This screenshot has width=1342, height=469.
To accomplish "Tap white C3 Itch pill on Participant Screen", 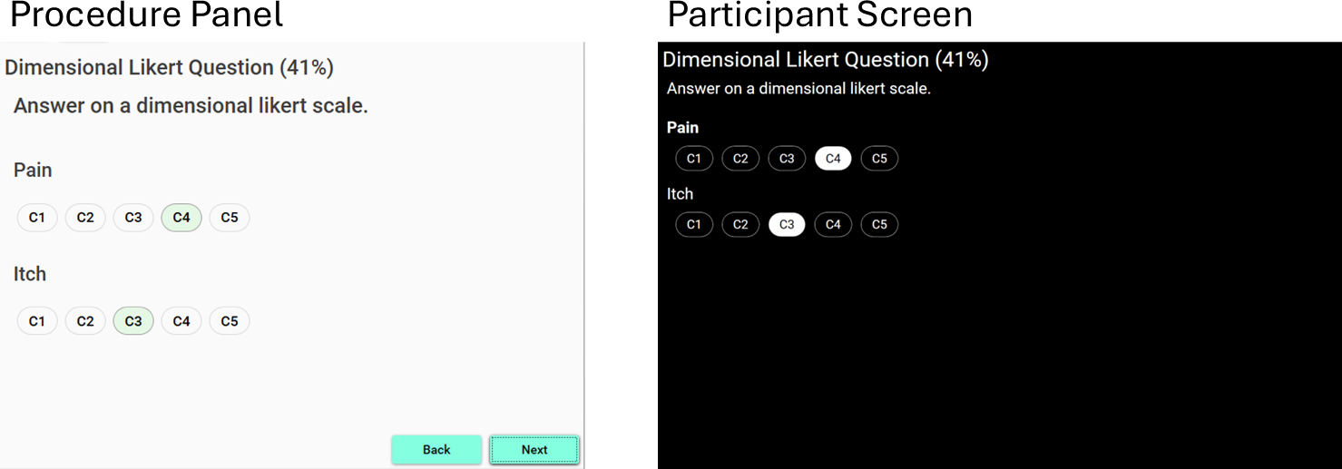I will pos(787,225).
